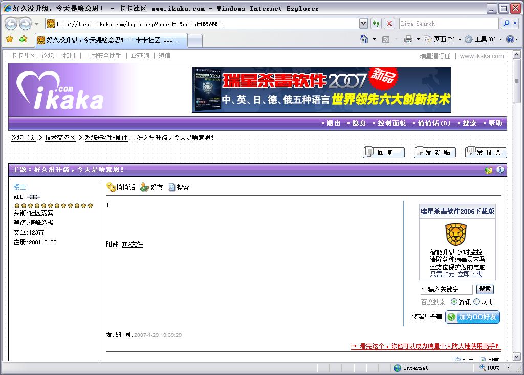
Task: Open a new blank tab
Action: pyautogui.click(x=195, y=41)
